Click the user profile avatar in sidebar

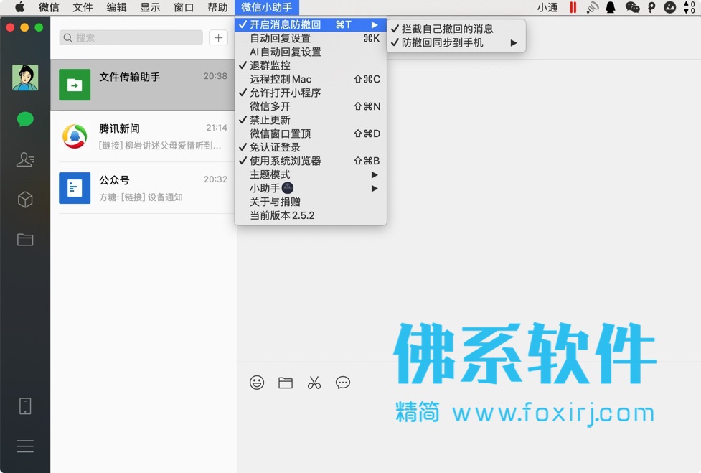(25, 78)
